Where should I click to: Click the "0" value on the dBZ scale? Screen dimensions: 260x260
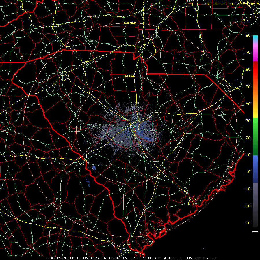249,172
